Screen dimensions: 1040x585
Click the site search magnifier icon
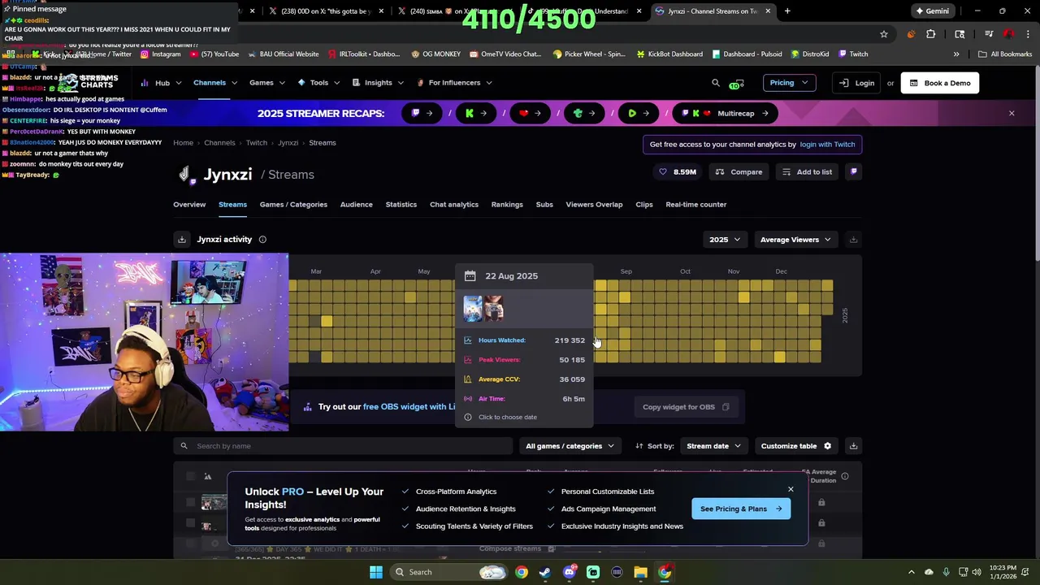coord(716,83)
